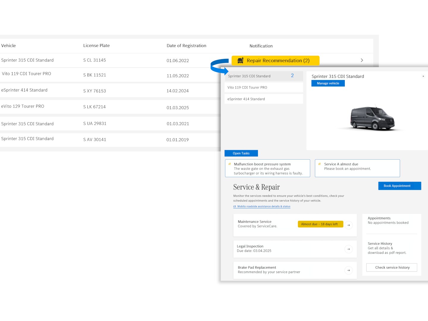The image size is (428, 321).
Task: Click the Manage vehicle button
Action: (328, 83)
